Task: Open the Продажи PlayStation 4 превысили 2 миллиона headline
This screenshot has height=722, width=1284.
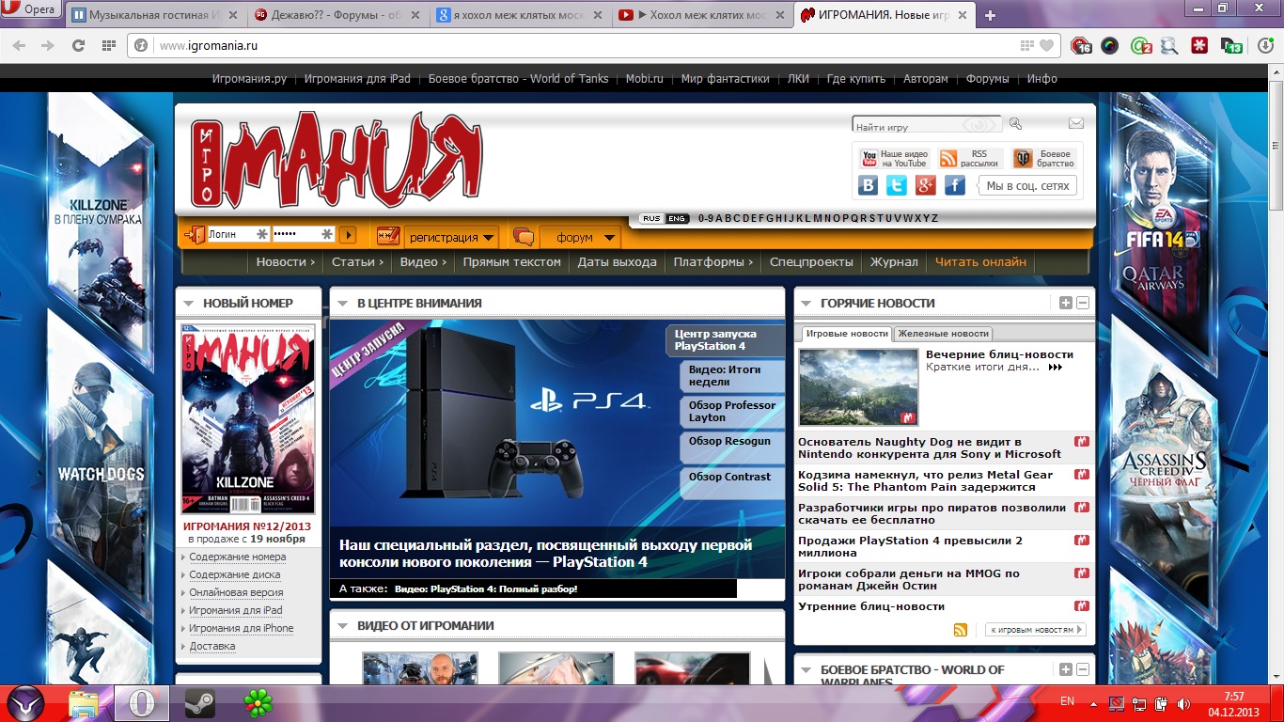Action: point(910,547)
